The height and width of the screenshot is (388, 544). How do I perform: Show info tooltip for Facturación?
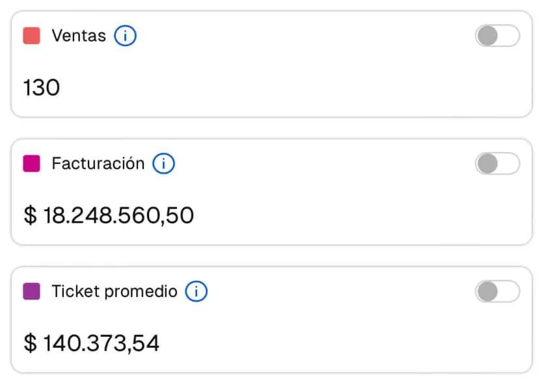pyautogui.click(x=163, y=163)
